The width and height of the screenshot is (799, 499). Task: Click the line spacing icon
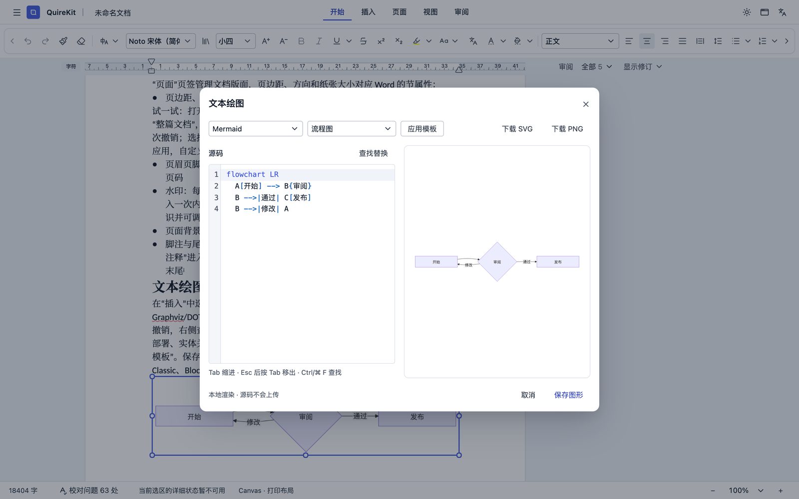[718, 41]
